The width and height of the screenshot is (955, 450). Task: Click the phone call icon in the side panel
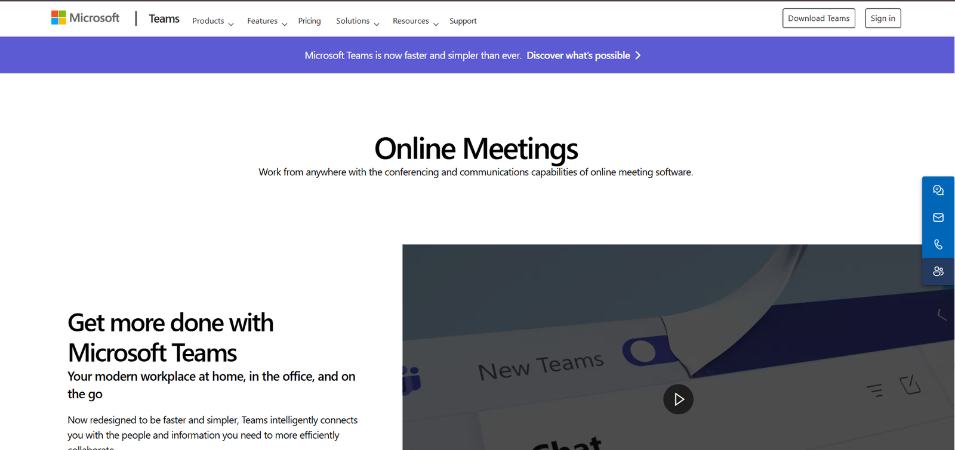point(938,244)
